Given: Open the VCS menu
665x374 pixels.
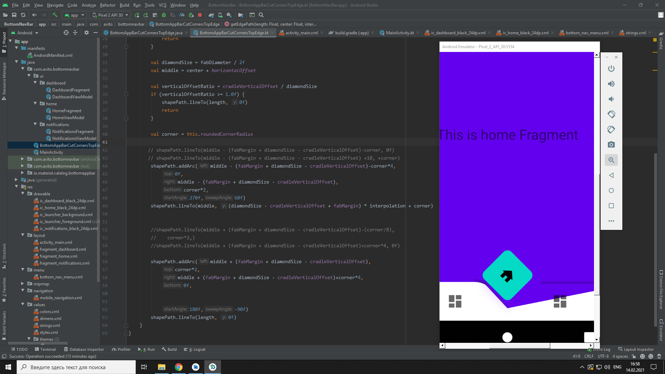Looking at the screenshot, I should (x=162, y=5).
